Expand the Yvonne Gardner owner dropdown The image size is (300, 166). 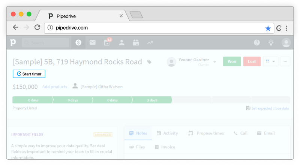tap(214, 62)
